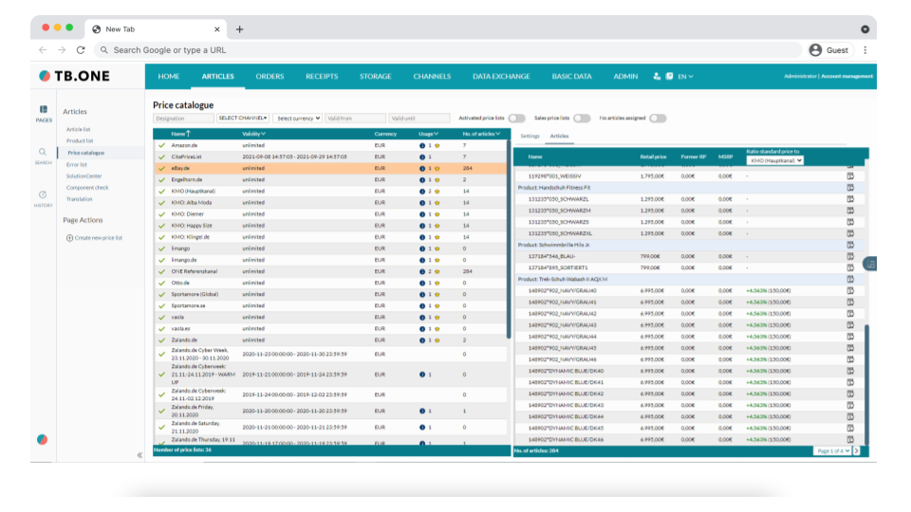The image size is (911, 512).
Task: Click the action icon for 119298*001_WEISSIV row
Action: tap(850, 175)
